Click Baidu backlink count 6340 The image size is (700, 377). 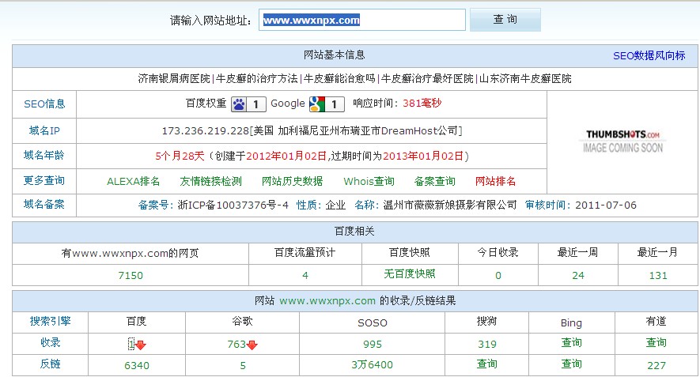137,365
